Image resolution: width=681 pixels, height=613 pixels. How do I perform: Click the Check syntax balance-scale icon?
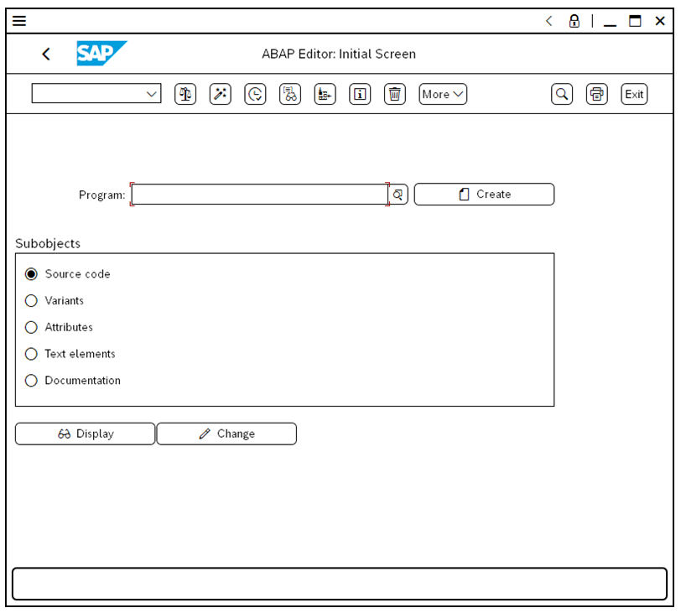(x=185, y=95)
